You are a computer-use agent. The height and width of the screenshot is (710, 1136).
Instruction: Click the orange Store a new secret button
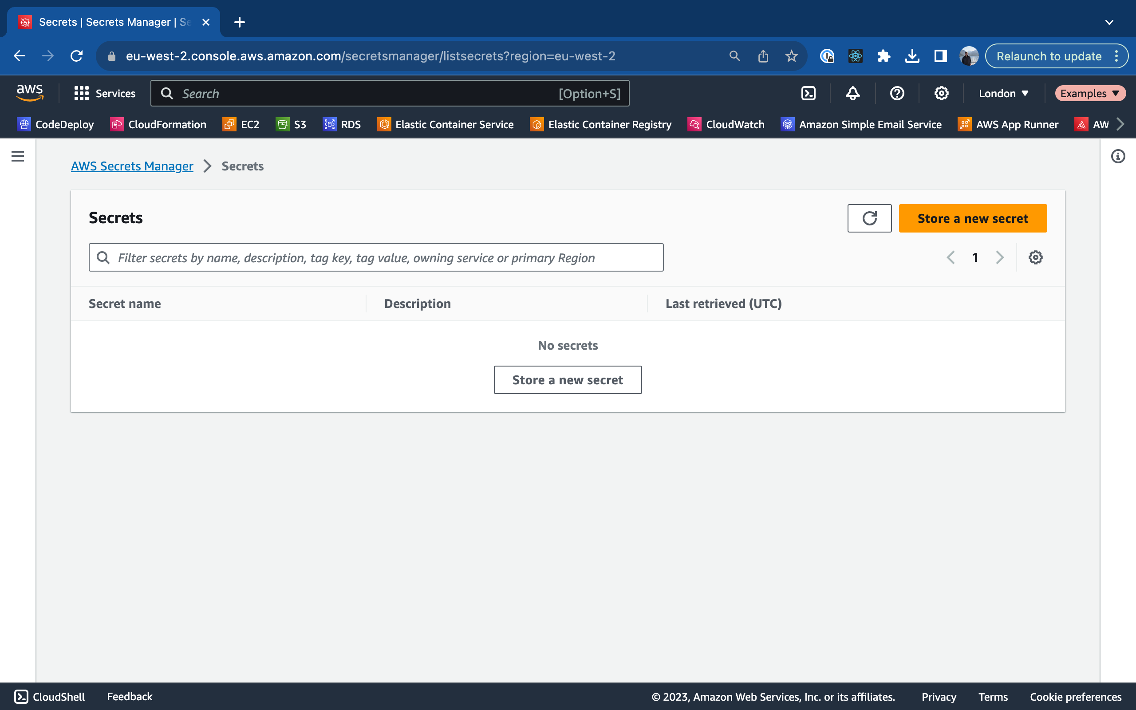(x=973, y=218)
